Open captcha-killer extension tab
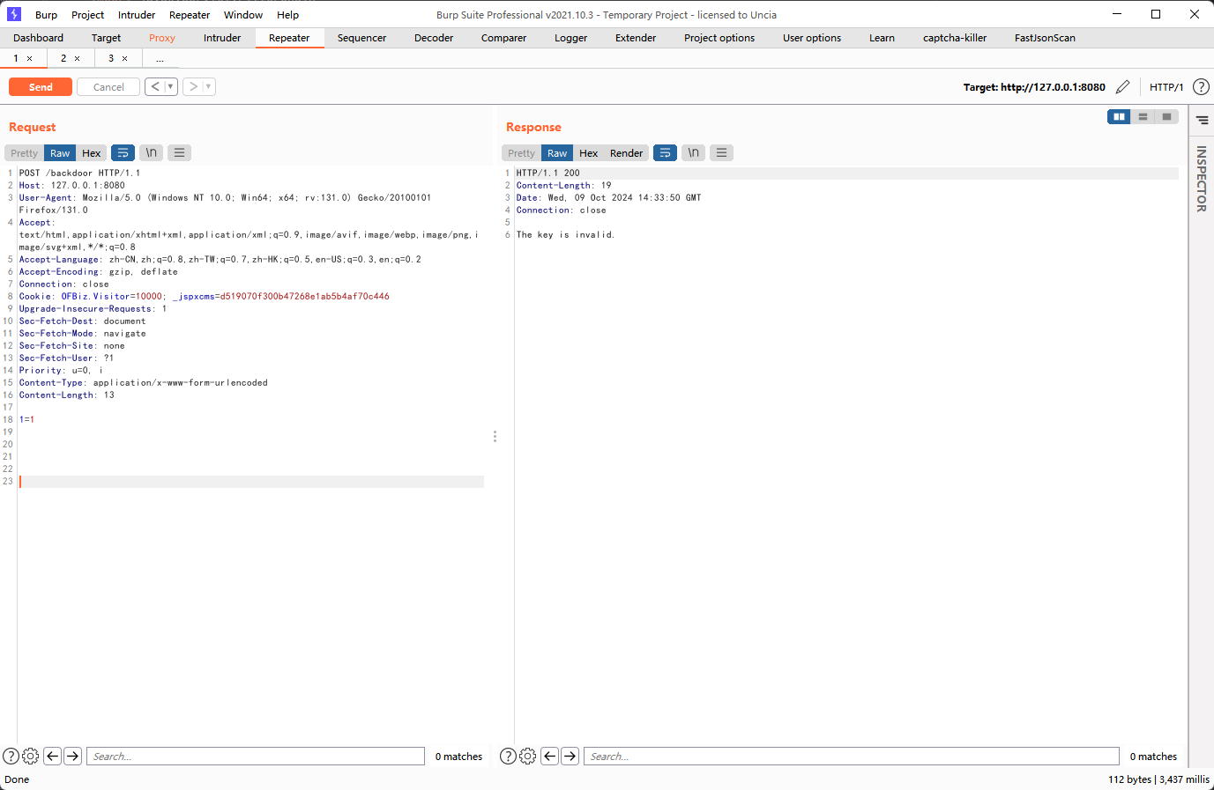This screenshot has height=790, width=1214. click(x=955, y=38)
